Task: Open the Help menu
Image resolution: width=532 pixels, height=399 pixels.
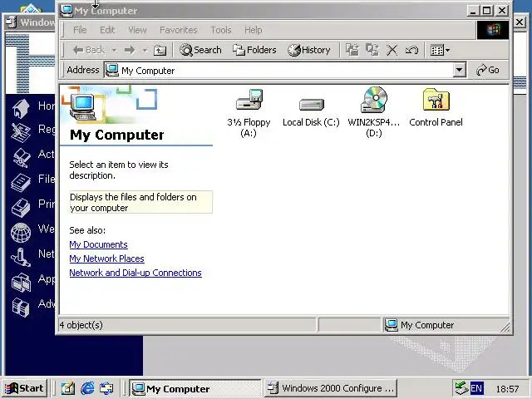Action: coord(254,30)
